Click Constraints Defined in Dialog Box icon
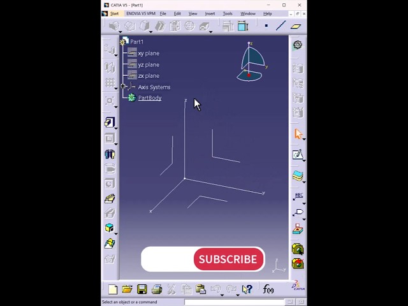This screenshot has height=306, width=408. 228,26
